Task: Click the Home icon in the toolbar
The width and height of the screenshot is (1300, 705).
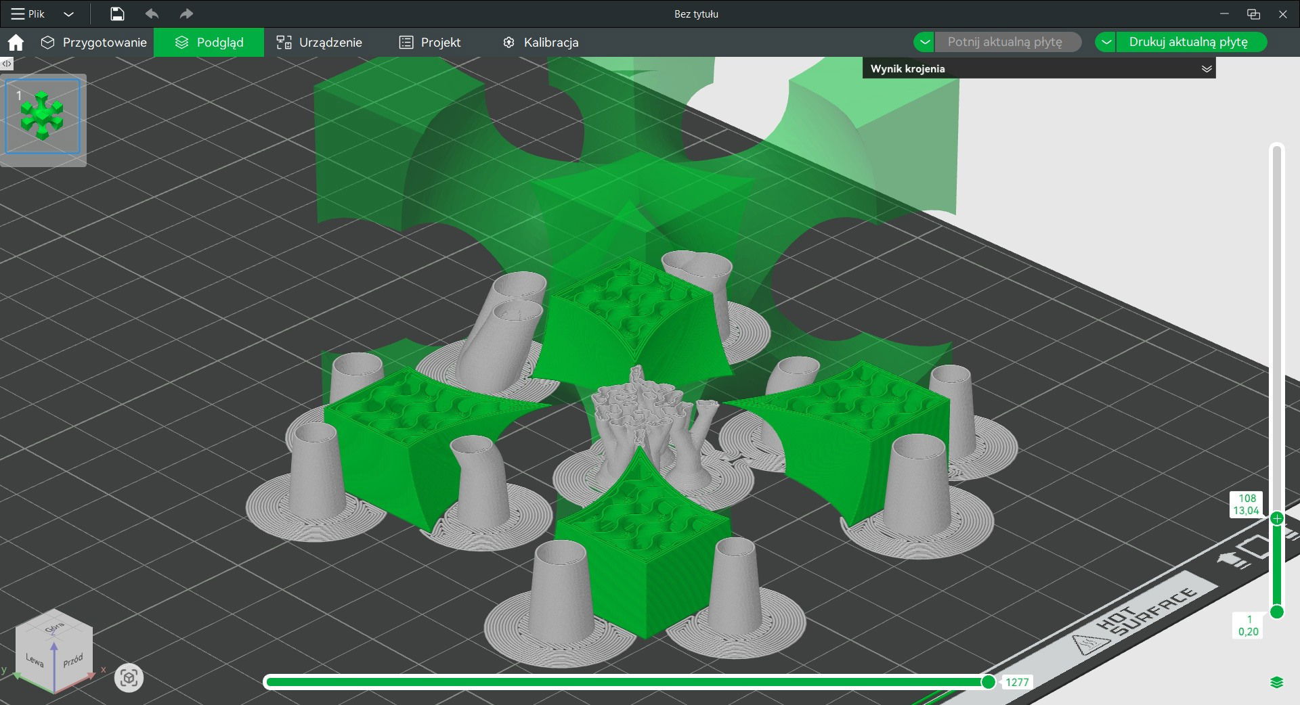Action: pos(15,42)
